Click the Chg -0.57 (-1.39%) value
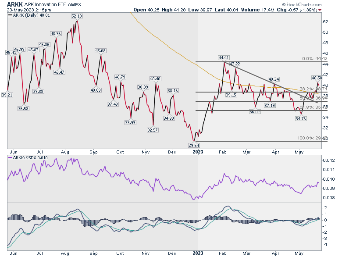Screen dimensions: 342x257 pos(297,10)
